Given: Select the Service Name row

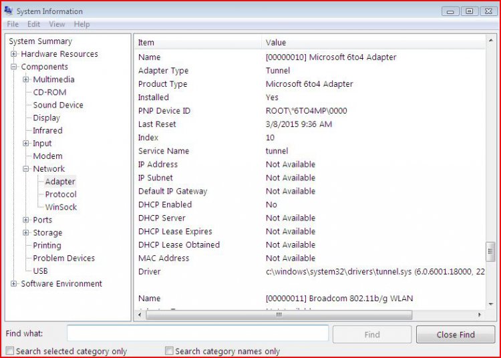Looking at the screenshot, I should pos(309,151).
